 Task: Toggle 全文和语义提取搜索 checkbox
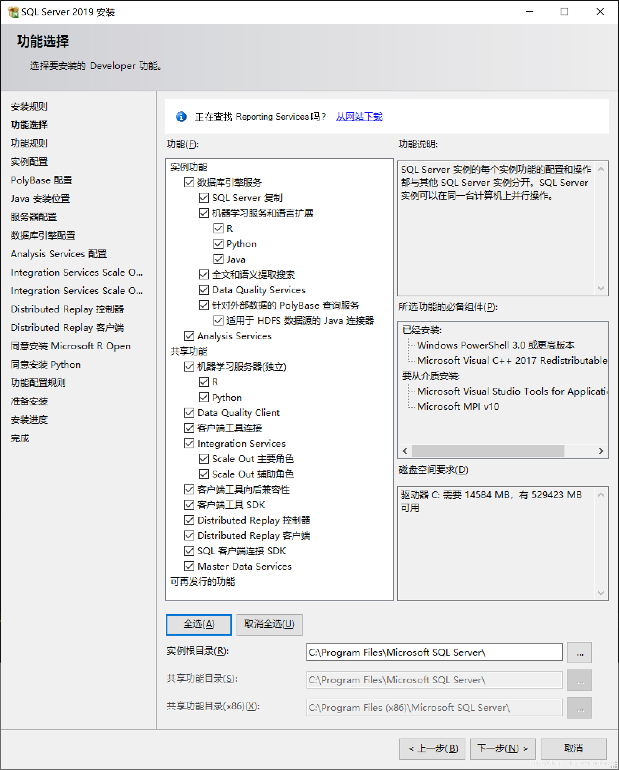click(x=204, y=274)
